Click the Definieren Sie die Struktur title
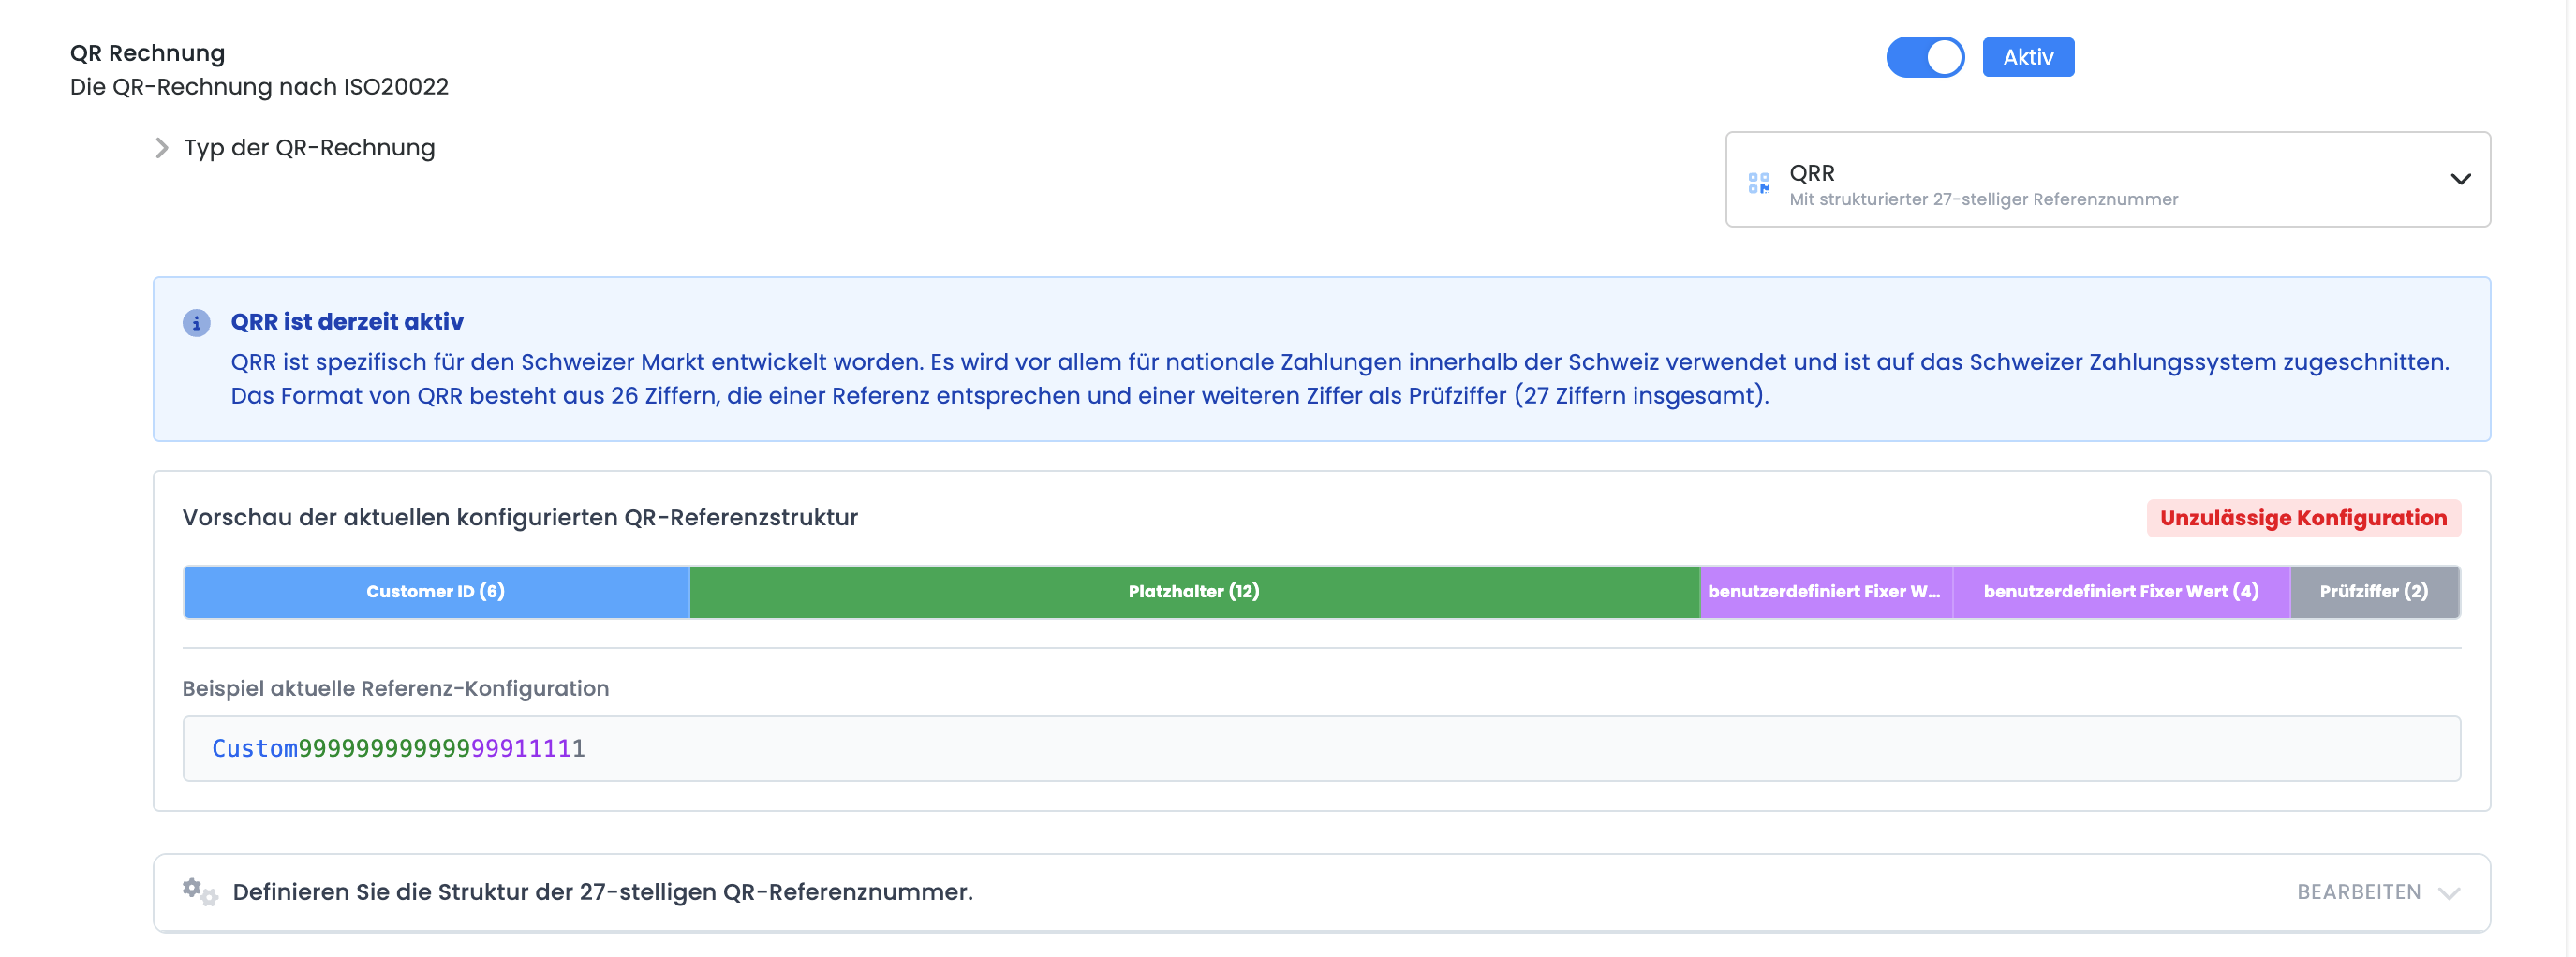The width and height of the screenshot is (2576, 957). (x=602, y=892)
